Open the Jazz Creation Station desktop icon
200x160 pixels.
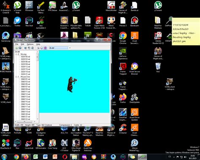(x=76, y=131)
